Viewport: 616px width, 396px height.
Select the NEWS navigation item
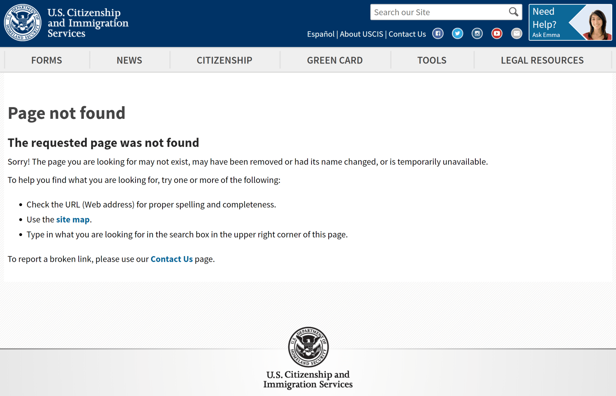pyautogui.click(x=129, y=60)
